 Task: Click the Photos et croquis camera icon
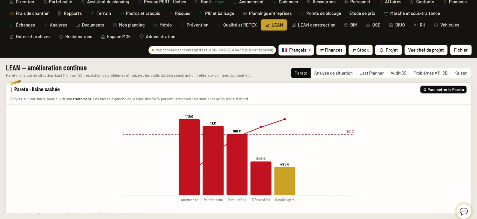[121, 13]
